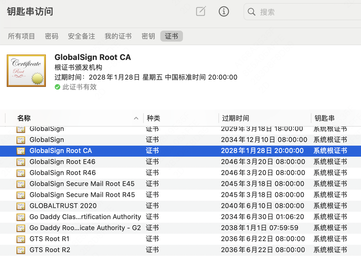Open the info inspector icon

click(224, 11)
